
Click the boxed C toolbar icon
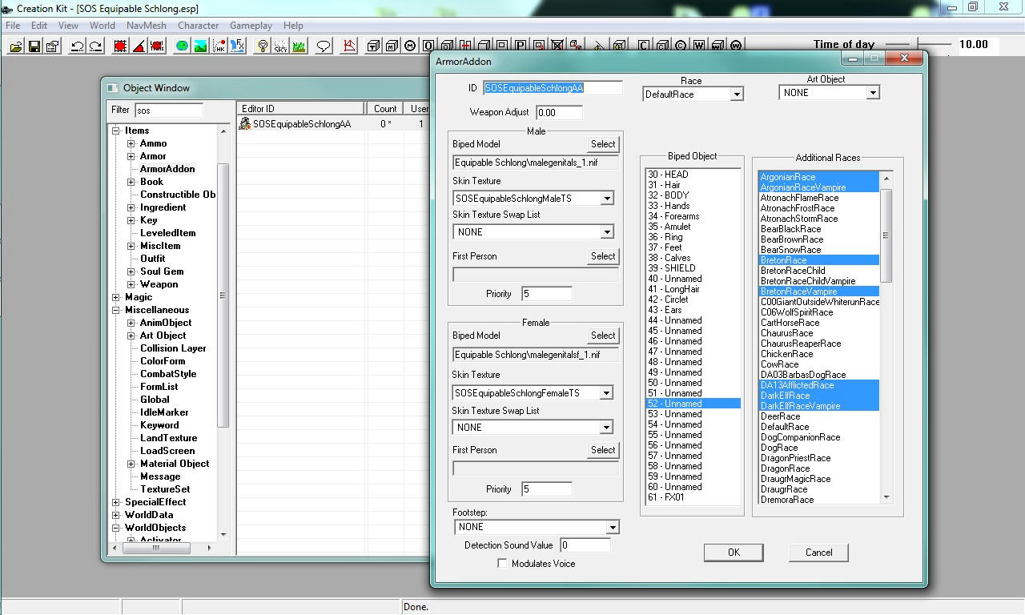point(644,46)
